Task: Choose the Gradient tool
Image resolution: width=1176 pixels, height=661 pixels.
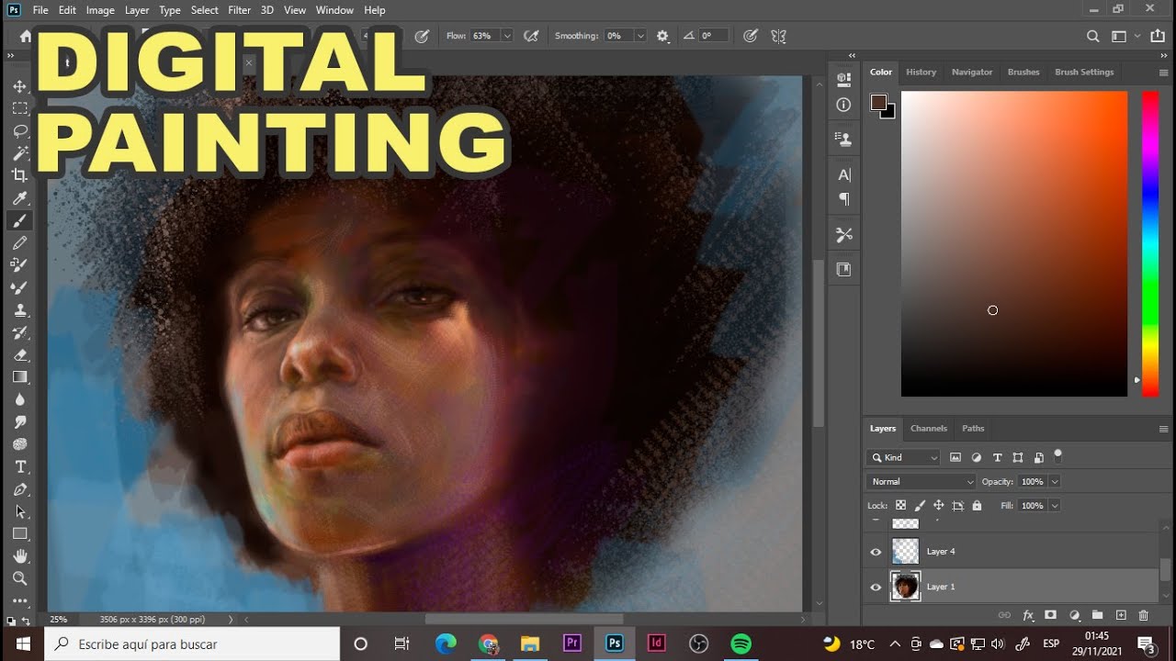Action: pos(19,377)
